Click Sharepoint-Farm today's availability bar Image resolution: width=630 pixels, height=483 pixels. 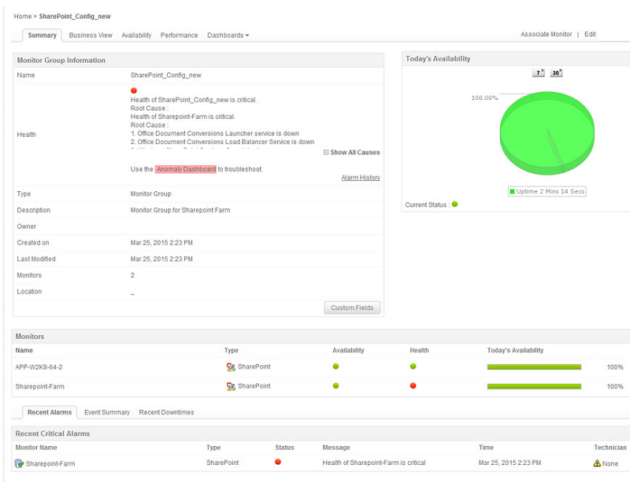click(534, 386)
